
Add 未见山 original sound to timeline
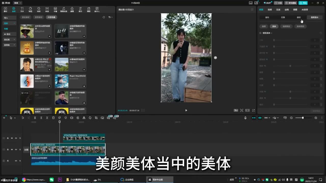coord(49,36)
